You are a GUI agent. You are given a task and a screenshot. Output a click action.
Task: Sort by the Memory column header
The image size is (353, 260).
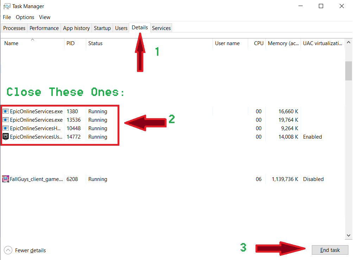[283, 43]
